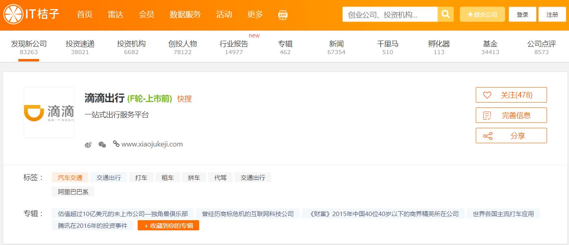569x245 pixels.
Task: Click the 收藏到你的专辑 button
Action: tap(168, 225)
